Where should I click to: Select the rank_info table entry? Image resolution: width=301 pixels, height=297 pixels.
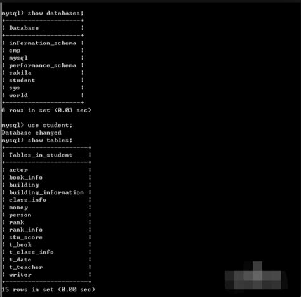[x=25, y=230]
